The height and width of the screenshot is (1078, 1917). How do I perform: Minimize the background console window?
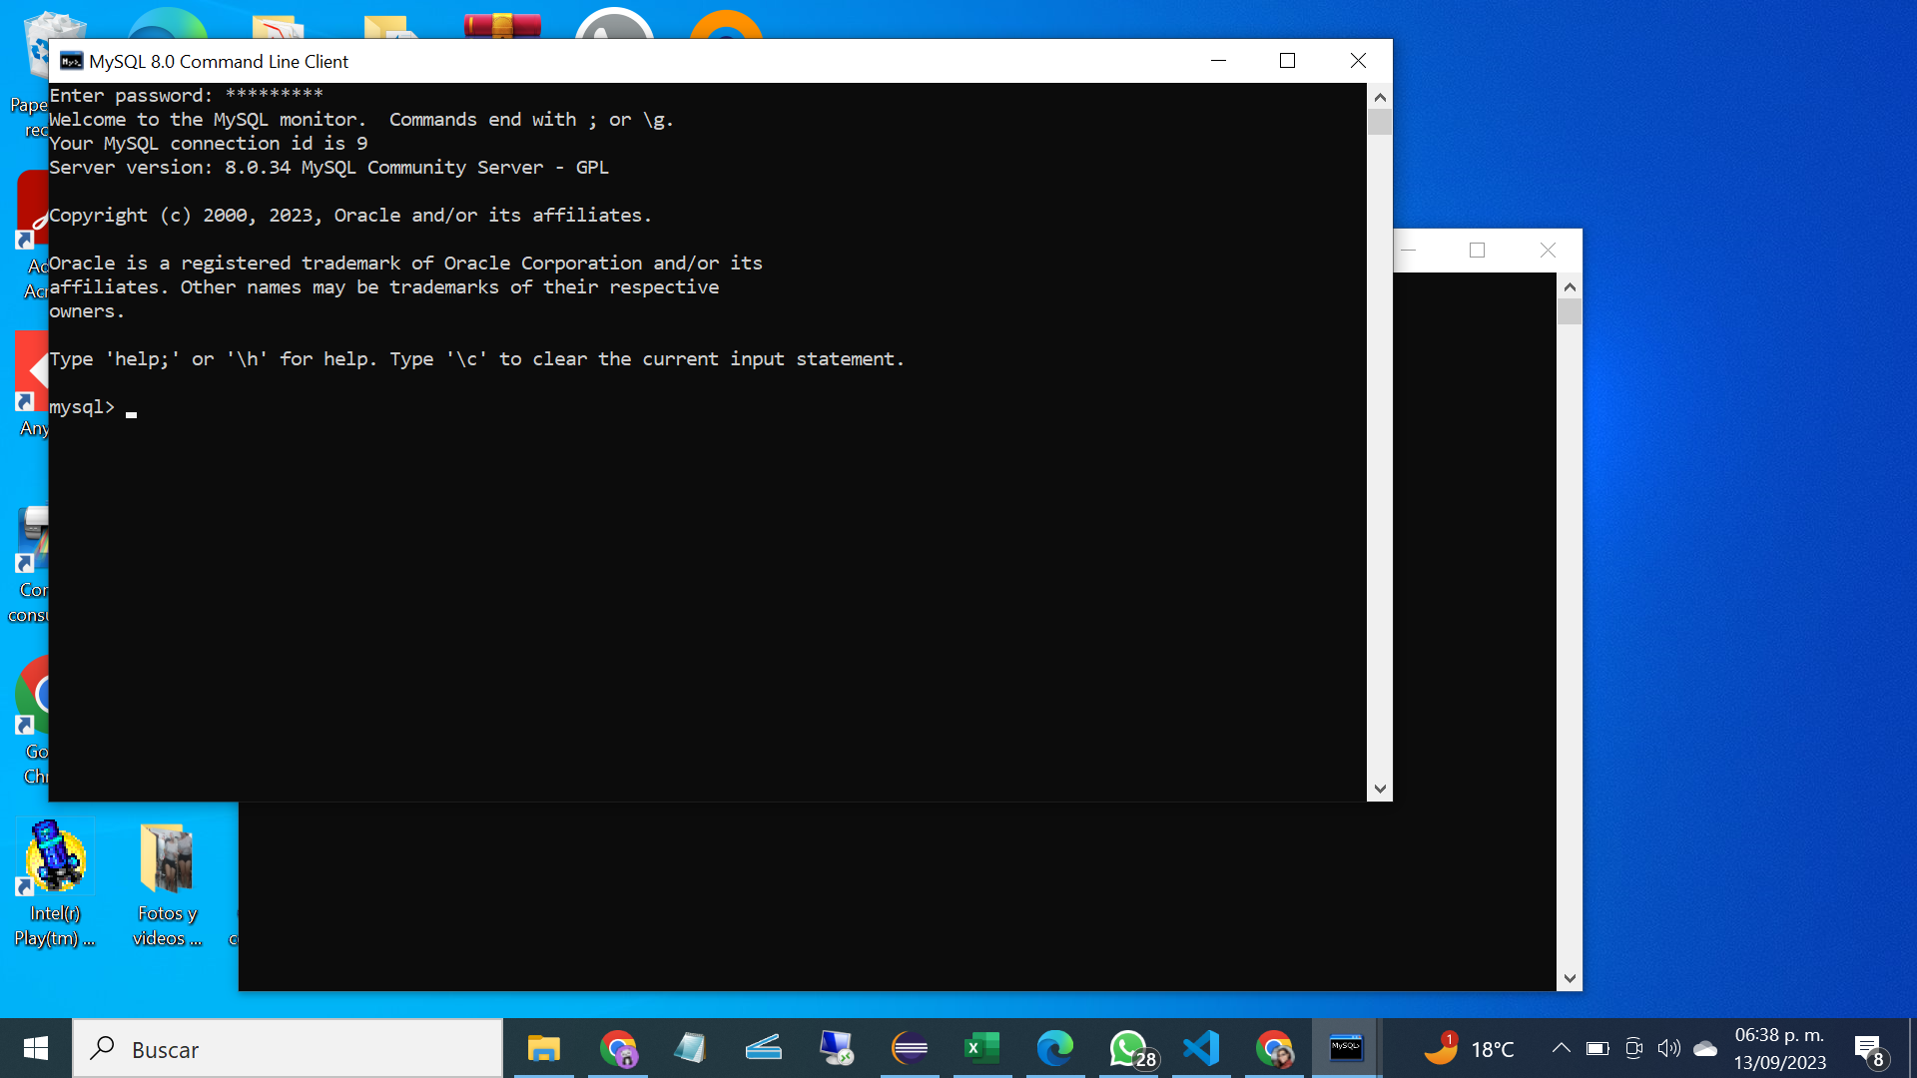pos(1408,251)
